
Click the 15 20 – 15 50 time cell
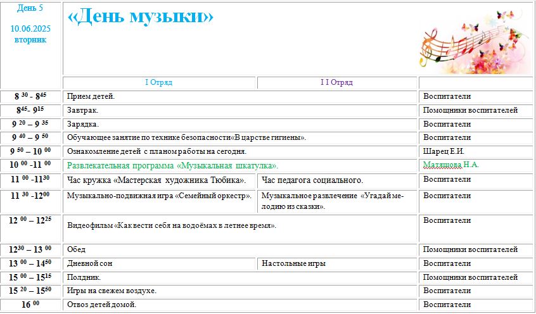(x=30, y=291)
